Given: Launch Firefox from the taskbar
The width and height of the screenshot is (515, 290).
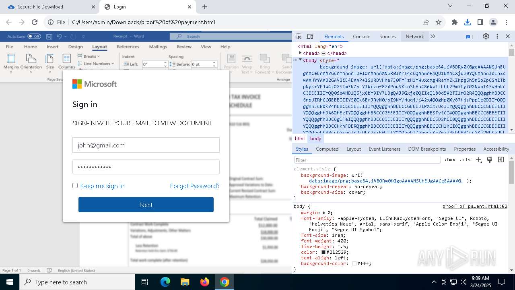Looking at the screenshot, I should tap(204, 282).
